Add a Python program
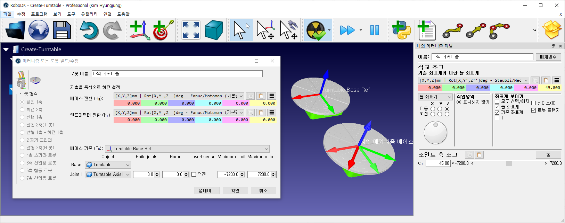Viewport: 565px width, 223px height. point(401,30)
